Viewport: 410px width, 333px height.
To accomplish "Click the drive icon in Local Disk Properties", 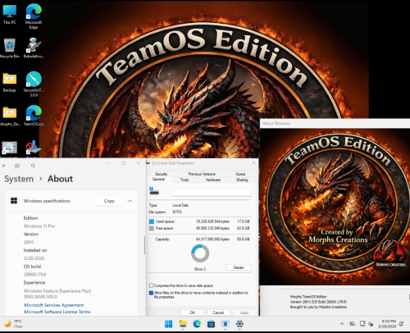I will coord(154,191).
